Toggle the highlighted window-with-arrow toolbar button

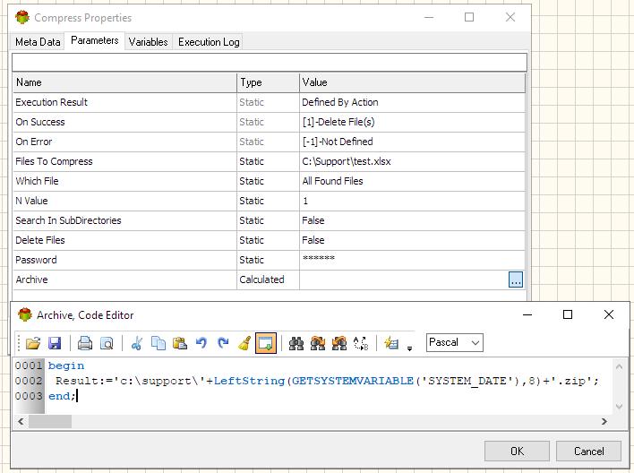266,343
